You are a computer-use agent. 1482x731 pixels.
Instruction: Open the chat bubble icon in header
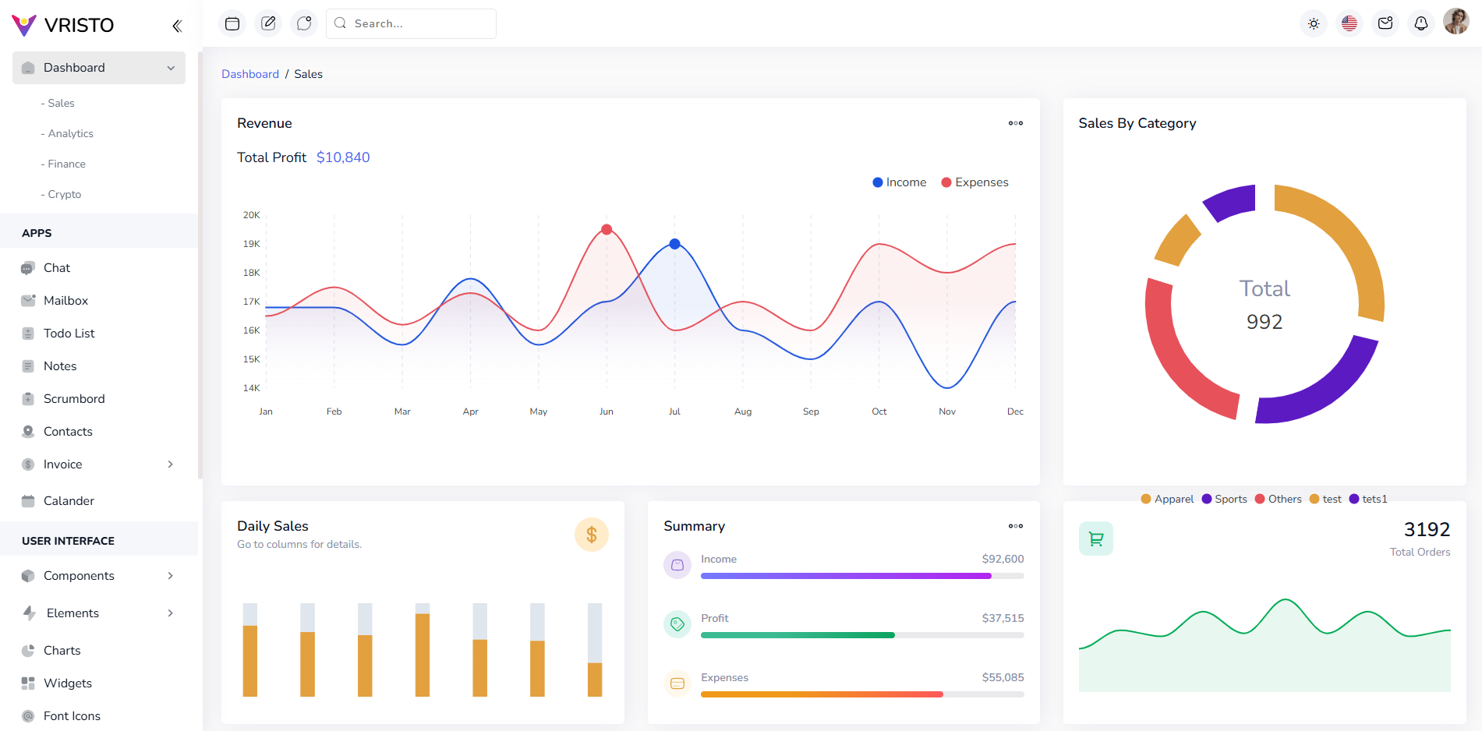[304, 23]
